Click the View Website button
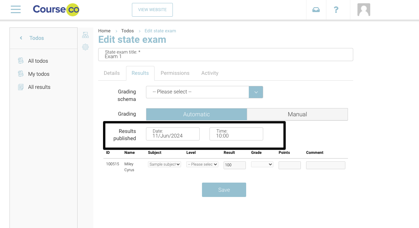Viewport: 419px width, 228px height. click(x=152, y=10)
